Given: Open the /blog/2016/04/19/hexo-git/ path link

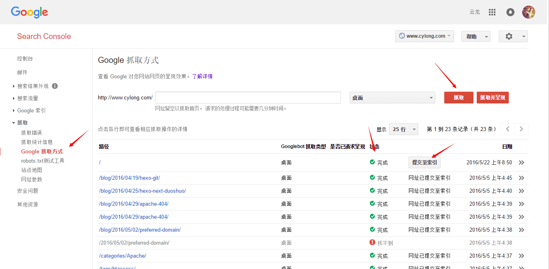Looking at the screenshot, I should 130,178.
